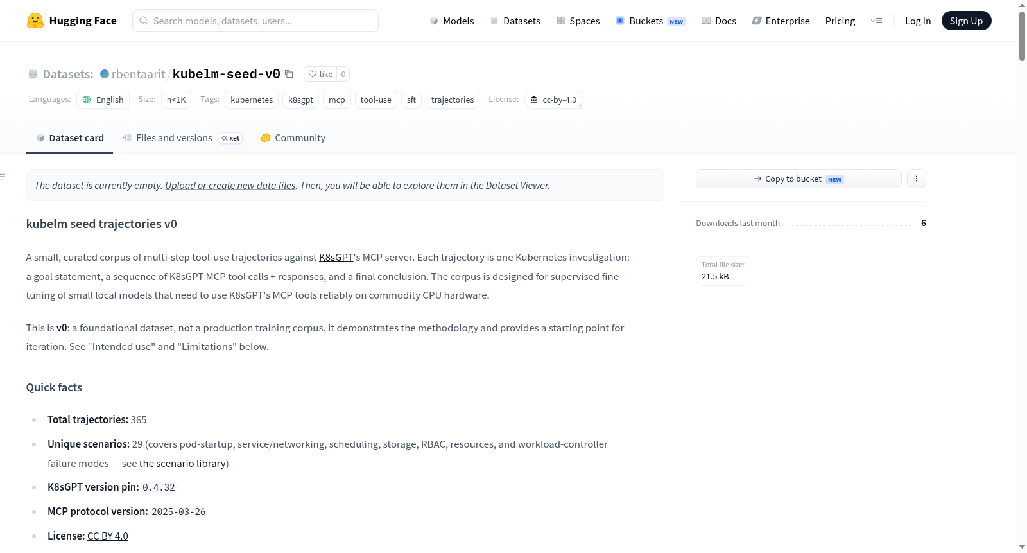Click the Total trajectories: 365 line
The height and width of the screenshot is (553, 1027).
pyautogui.click(x=97, y=419)
